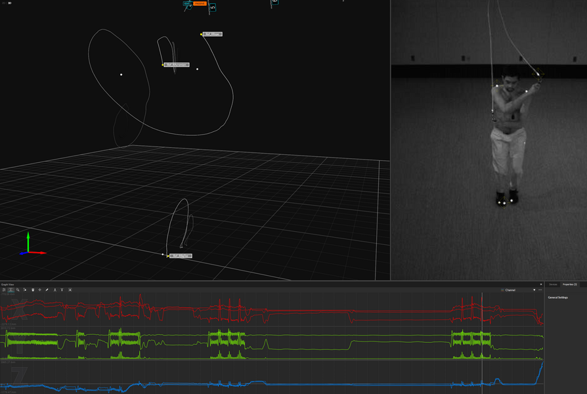Click the crosshair add-marker icon in Graph View

click(40, 290)
